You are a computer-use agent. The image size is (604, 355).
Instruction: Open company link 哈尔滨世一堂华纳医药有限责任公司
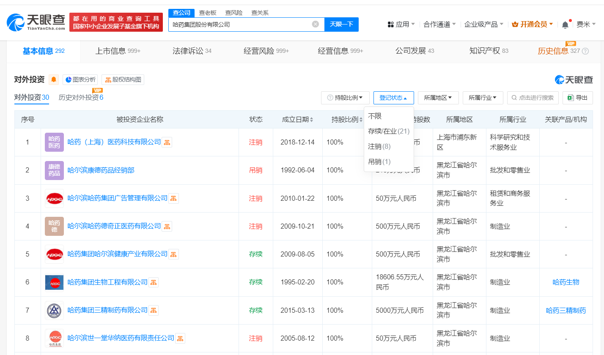[121, 338]
